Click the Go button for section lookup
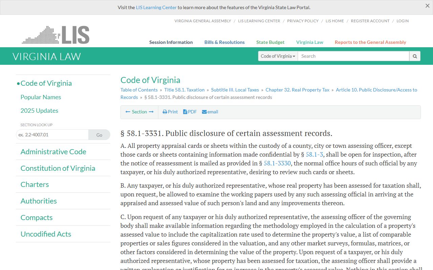 pyautogui.click(x=99, y=135)
